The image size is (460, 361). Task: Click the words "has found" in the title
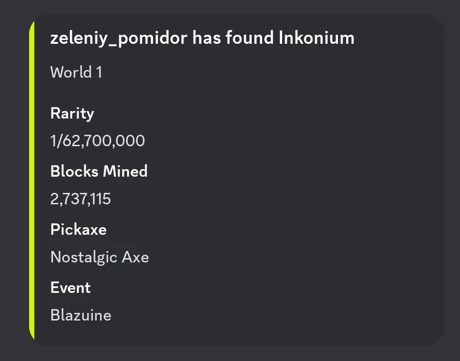[x=233, y=38]
